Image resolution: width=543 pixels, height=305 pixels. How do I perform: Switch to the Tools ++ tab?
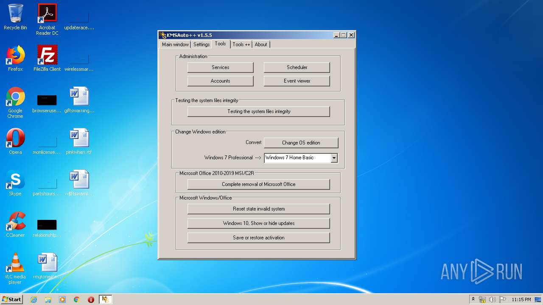pyautogui.click(x=241, y=44)
